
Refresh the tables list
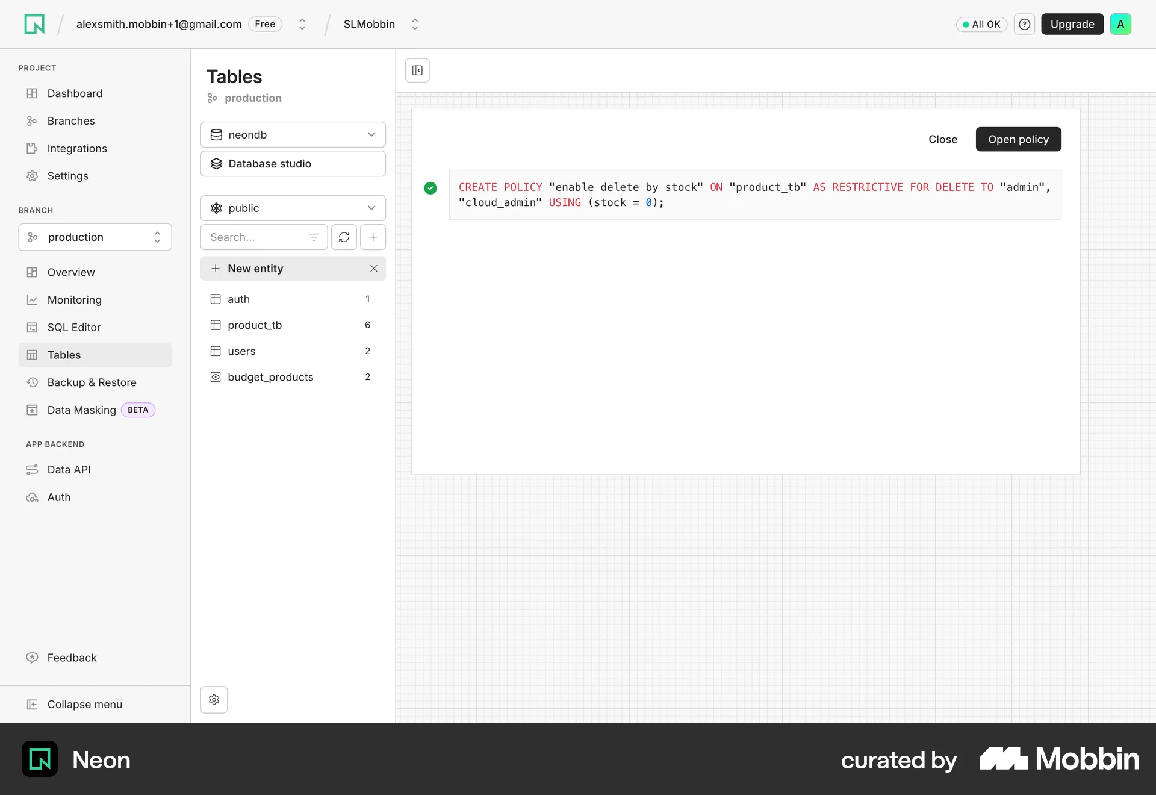[x=344, y=237]
